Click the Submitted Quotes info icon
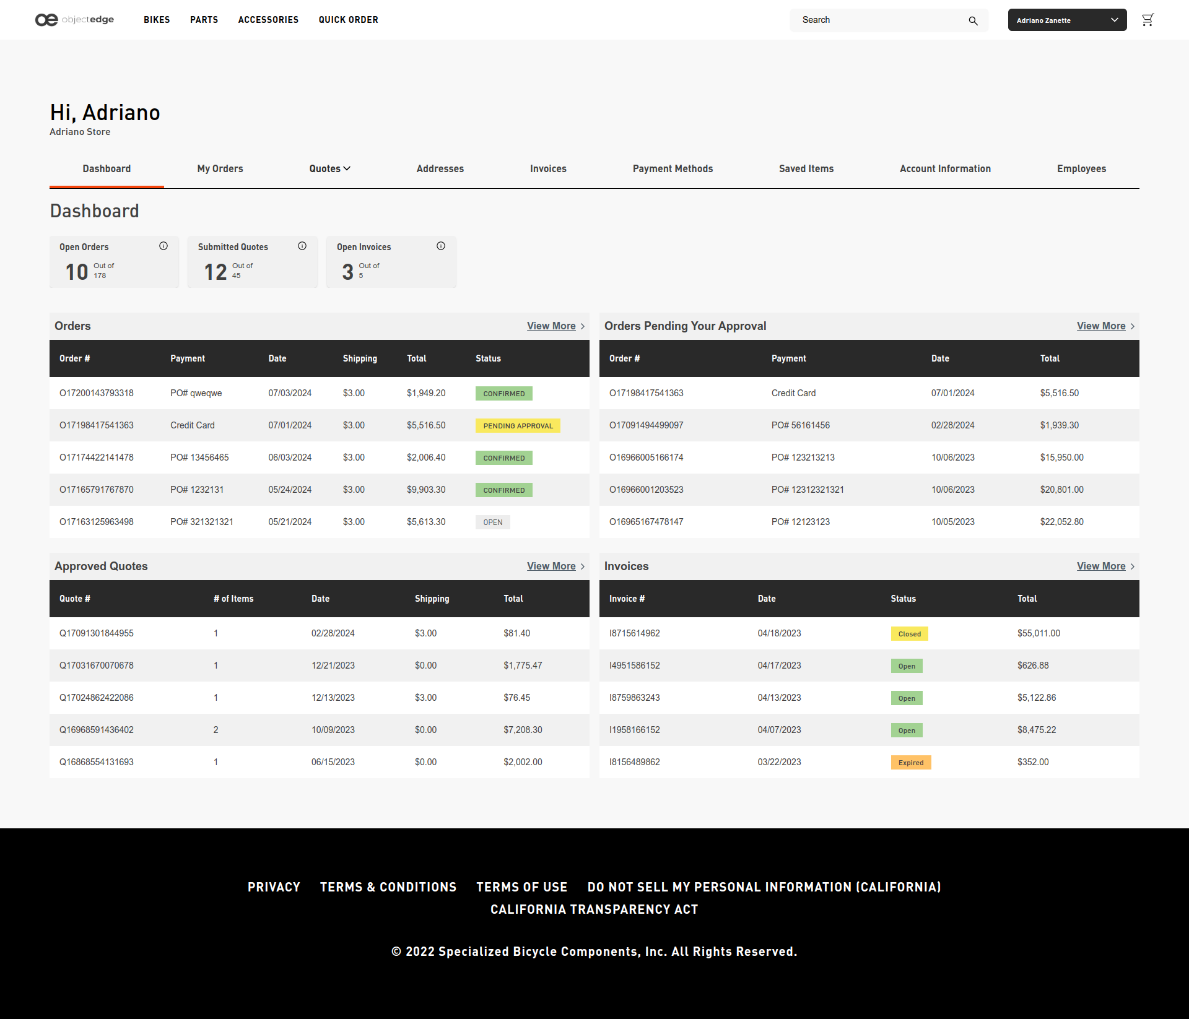1189x1019 pixels. pos(302,246)
